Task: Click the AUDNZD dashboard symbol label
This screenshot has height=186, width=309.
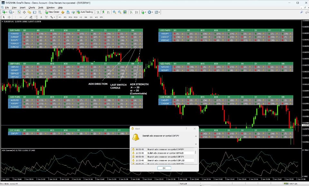Action: pyautogui.click(x=15, y=107)
